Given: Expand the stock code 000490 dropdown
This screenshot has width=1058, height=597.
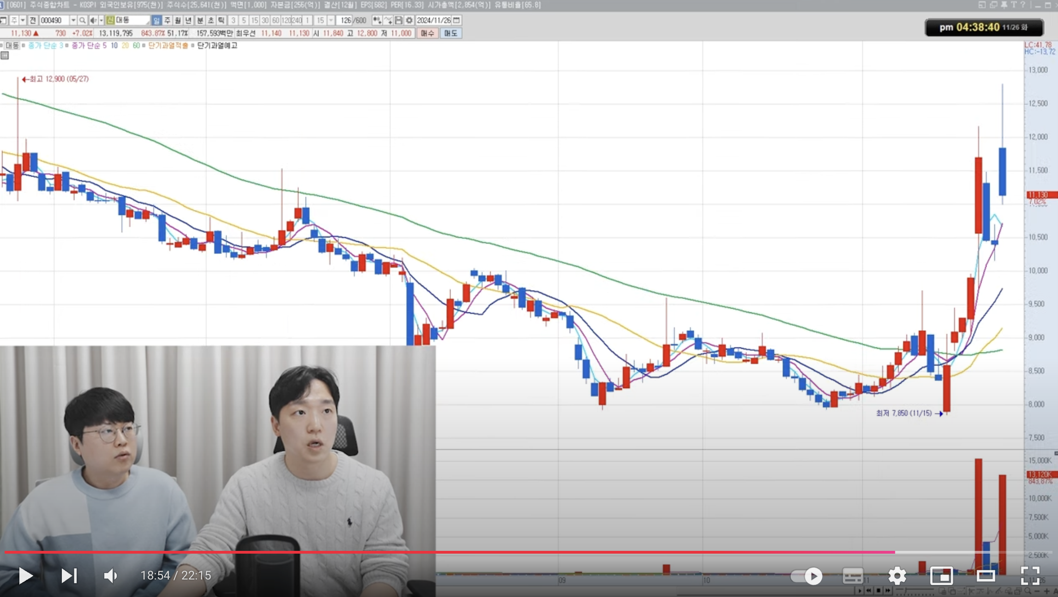Looking at the screenshot, I should [x=73, y=20].
